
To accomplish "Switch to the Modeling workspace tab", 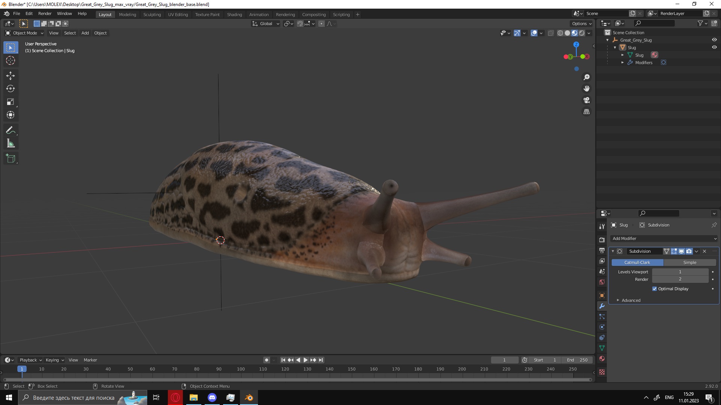I will 127,15.
